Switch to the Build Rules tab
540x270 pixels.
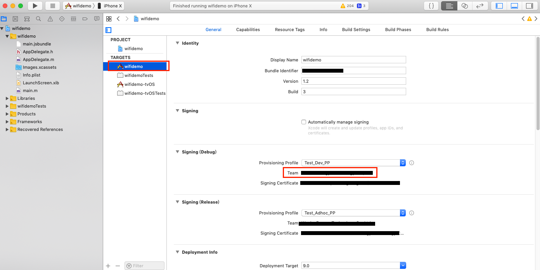pos(438,30)
